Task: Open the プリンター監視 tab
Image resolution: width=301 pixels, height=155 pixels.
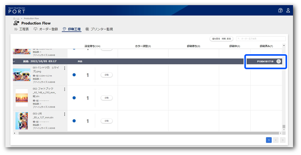Action: point(99,29)
